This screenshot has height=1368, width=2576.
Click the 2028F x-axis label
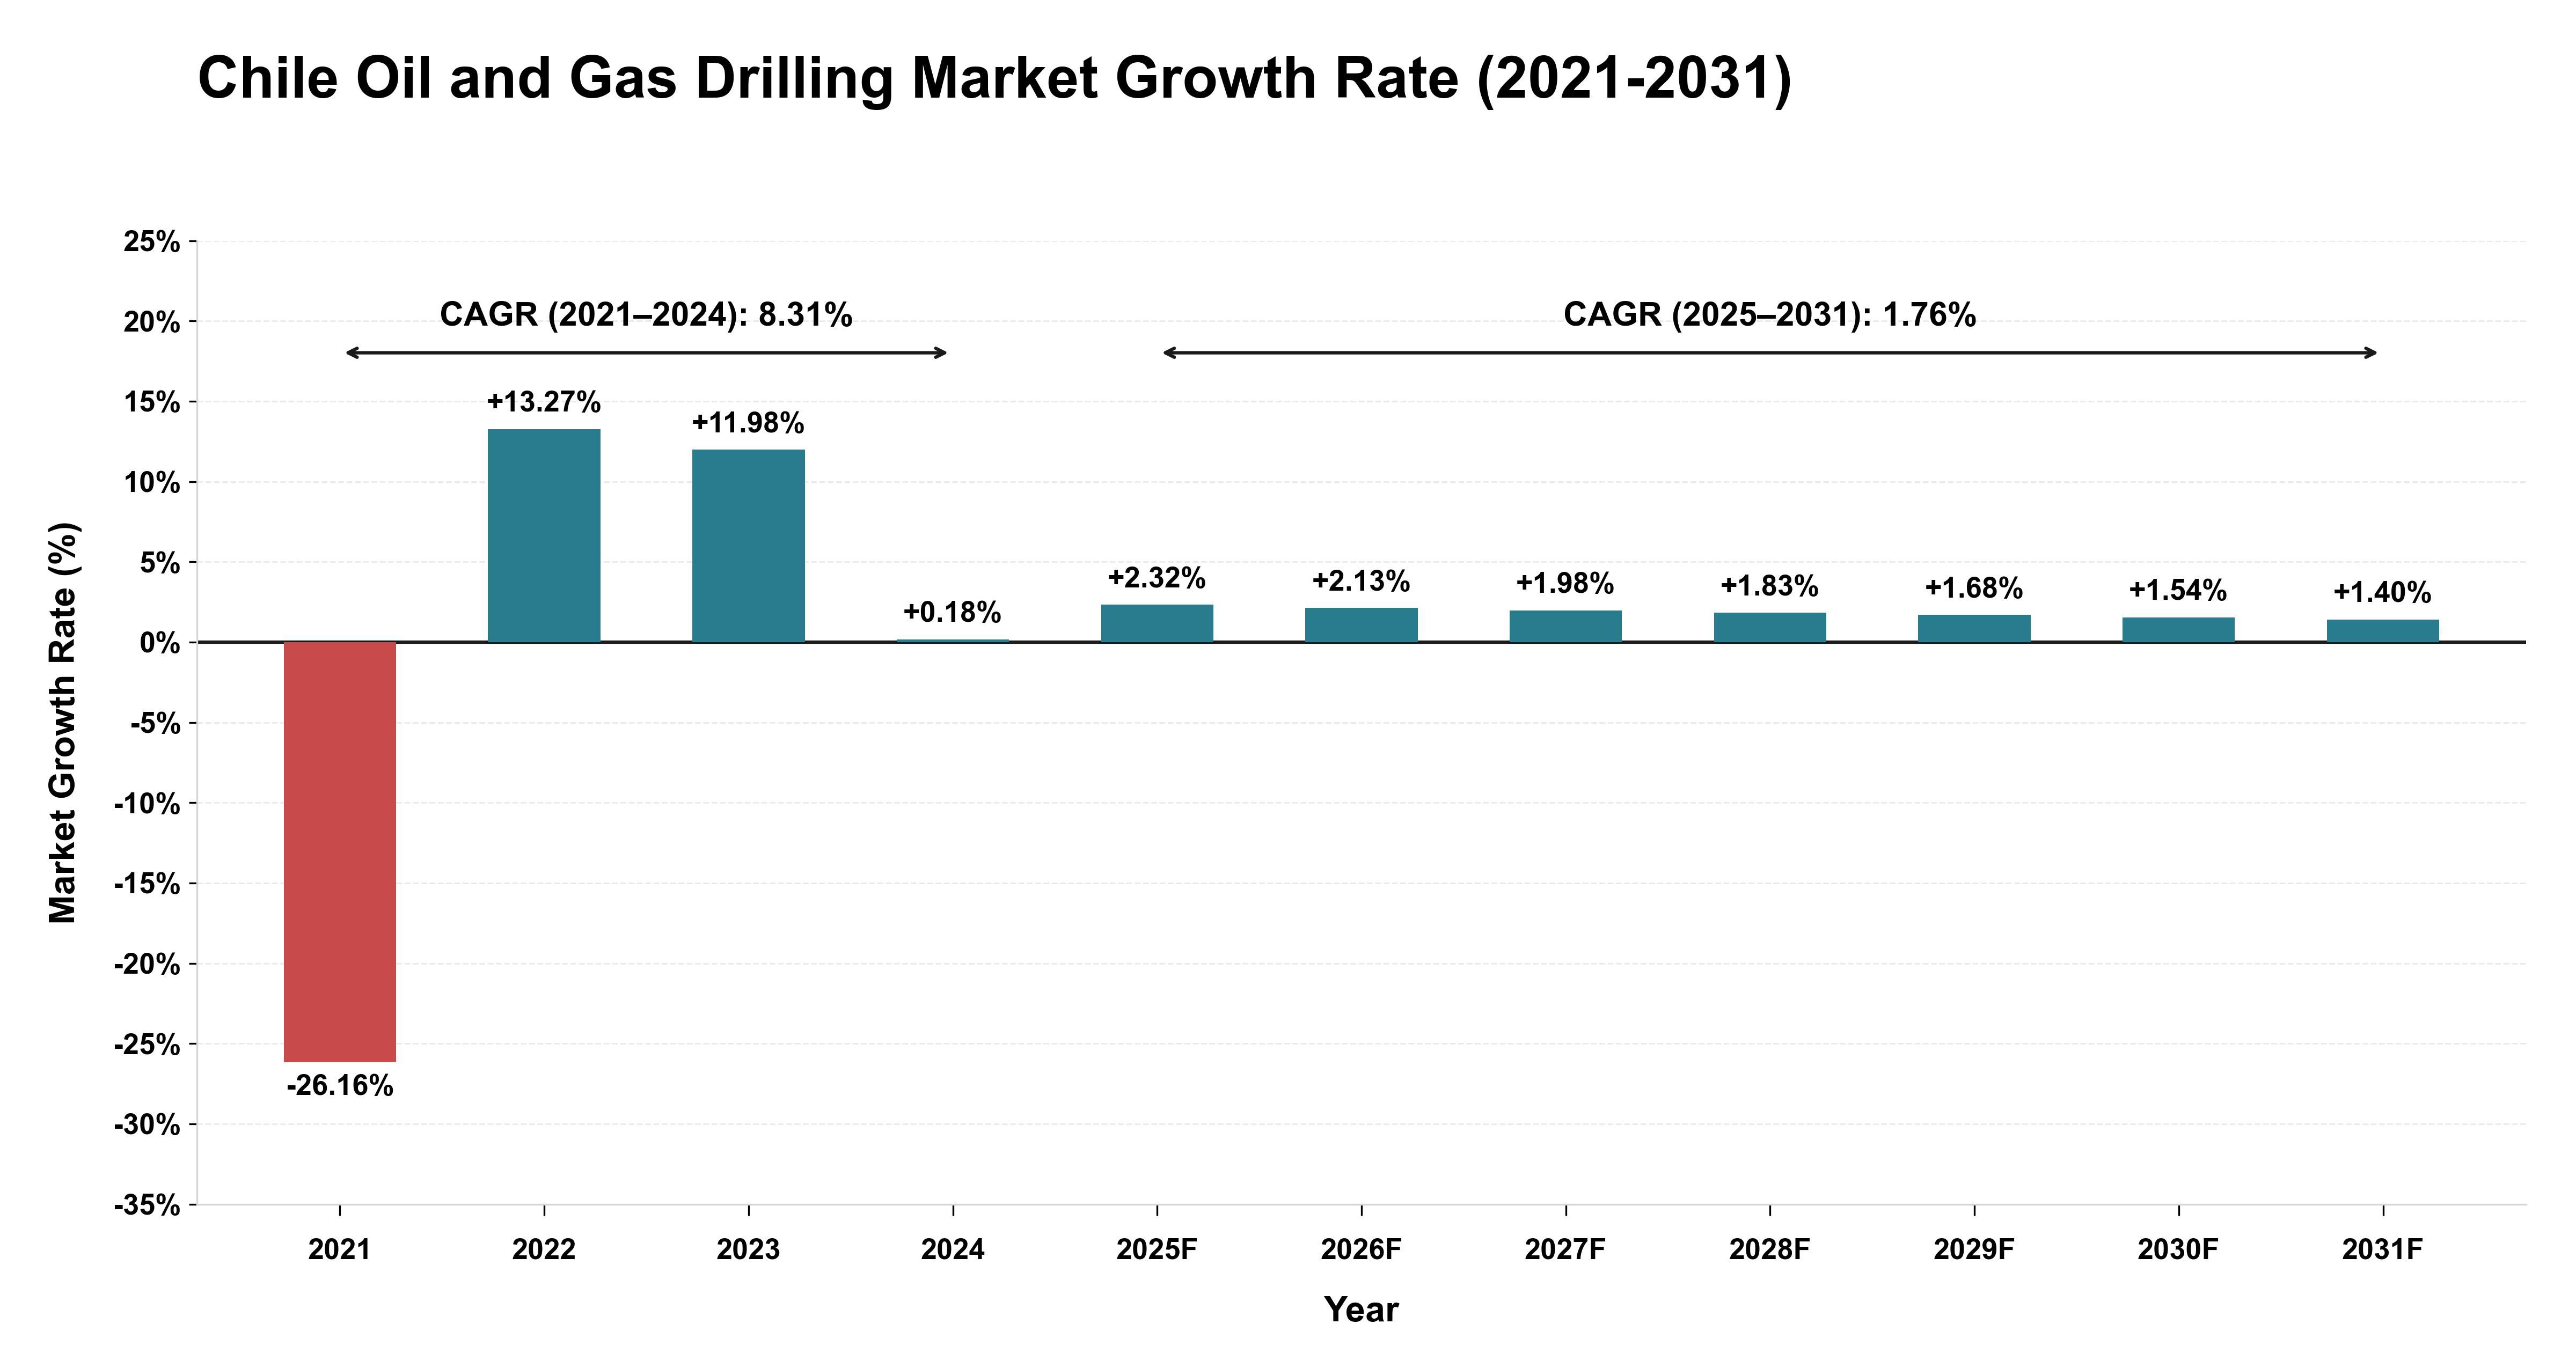(1770, 1250)
